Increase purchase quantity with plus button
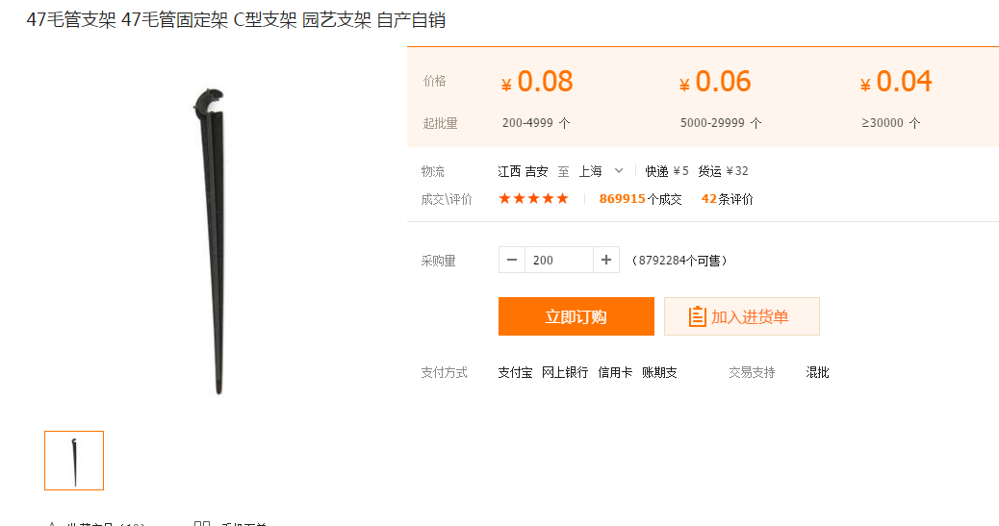999x526 pixels. [606, 260]
